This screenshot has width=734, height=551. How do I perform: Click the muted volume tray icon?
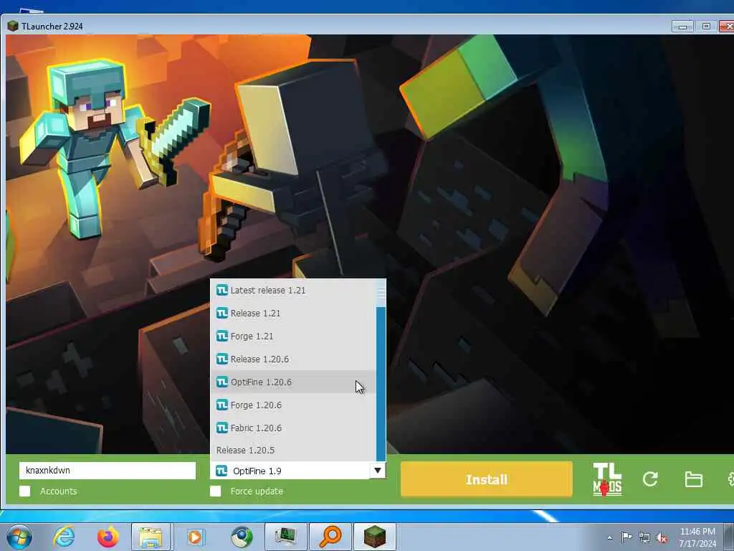[662, 537]
